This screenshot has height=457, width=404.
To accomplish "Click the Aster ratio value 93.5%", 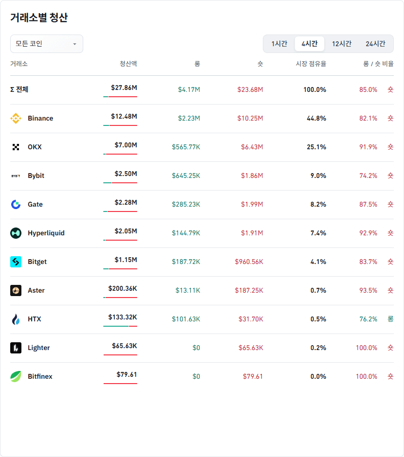I will tap(368, 291).
